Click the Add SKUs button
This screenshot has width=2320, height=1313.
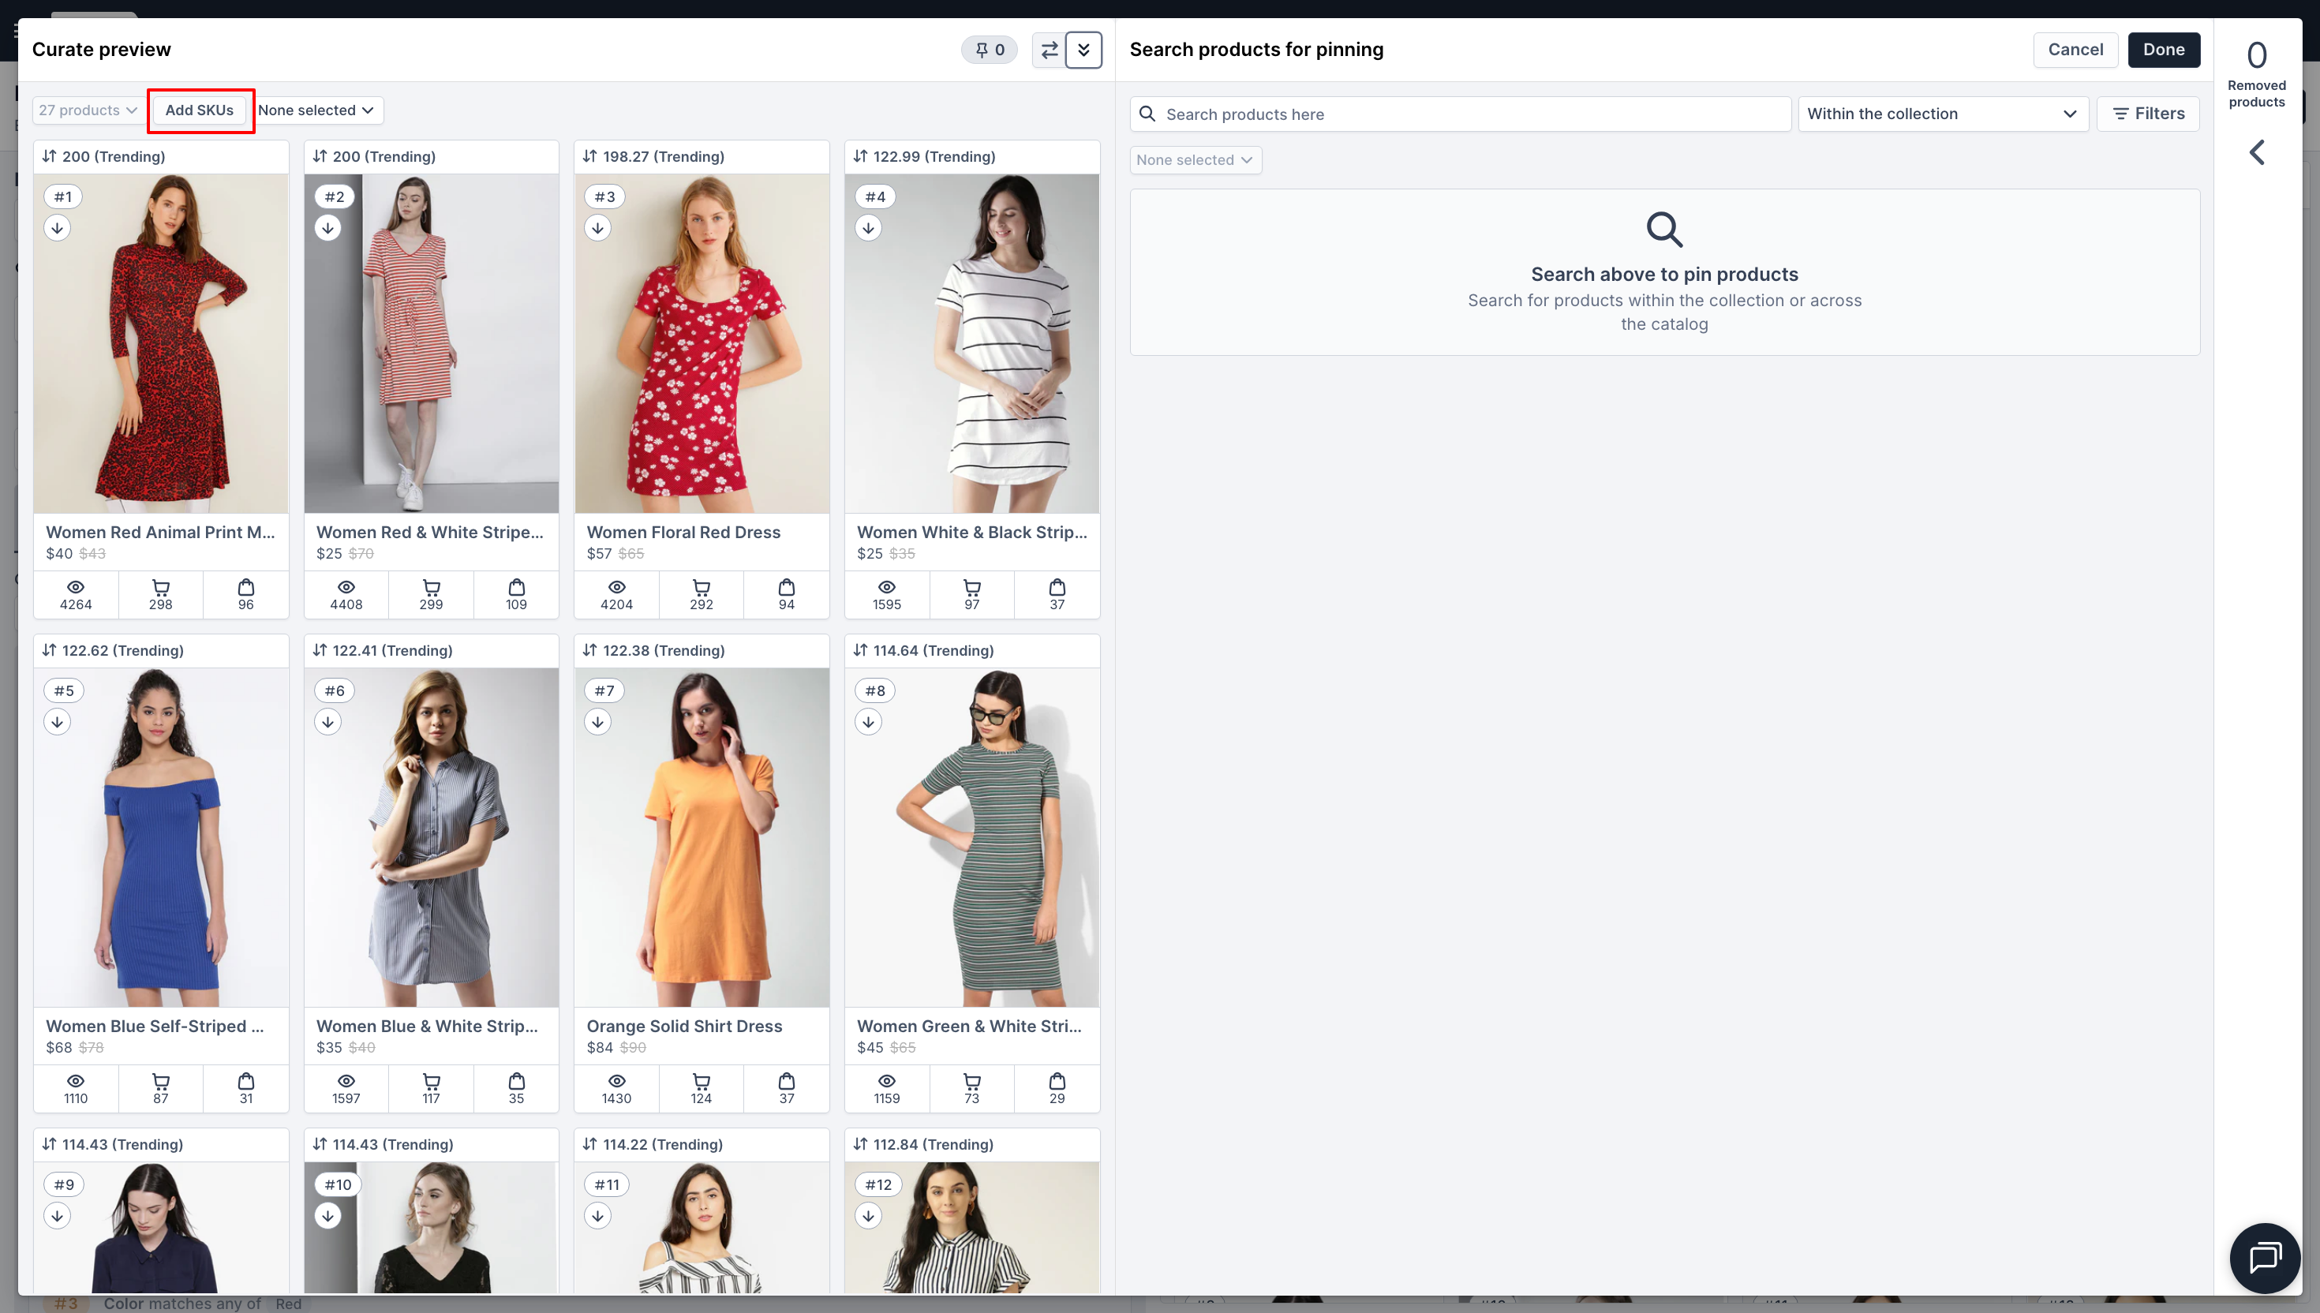pos(200,110)
